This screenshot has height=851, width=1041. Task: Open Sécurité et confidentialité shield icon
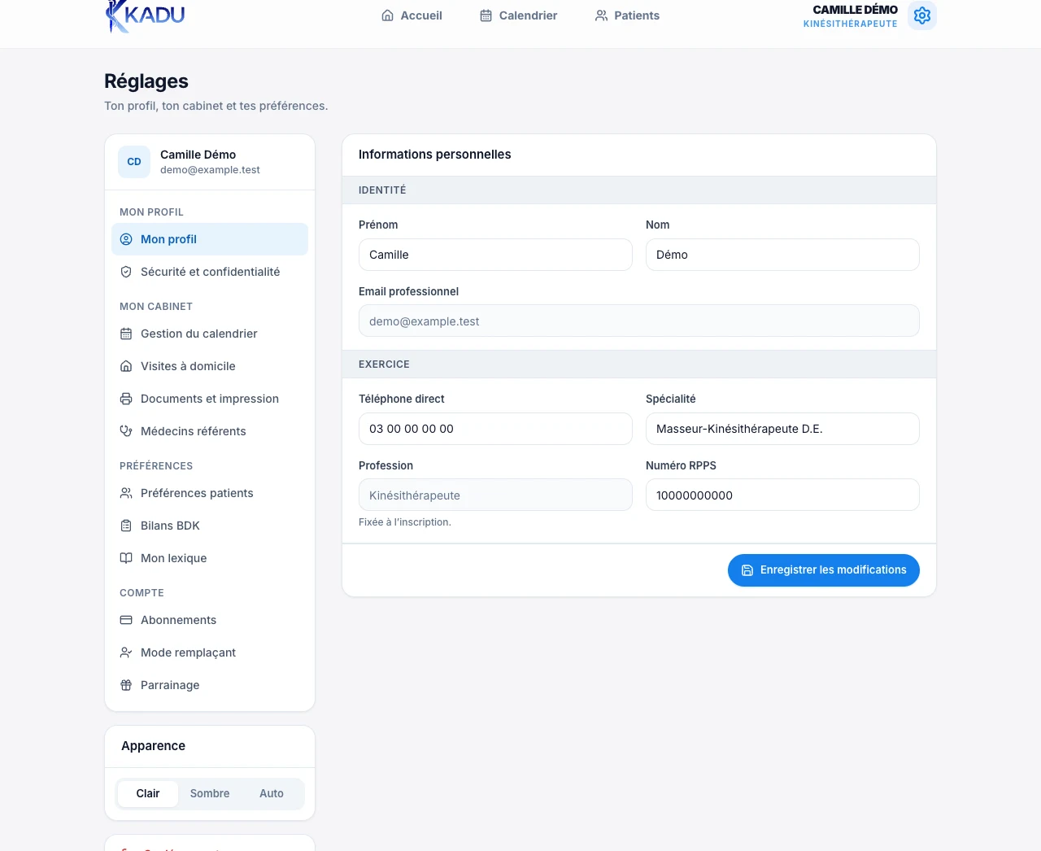(x=126, y=272)
